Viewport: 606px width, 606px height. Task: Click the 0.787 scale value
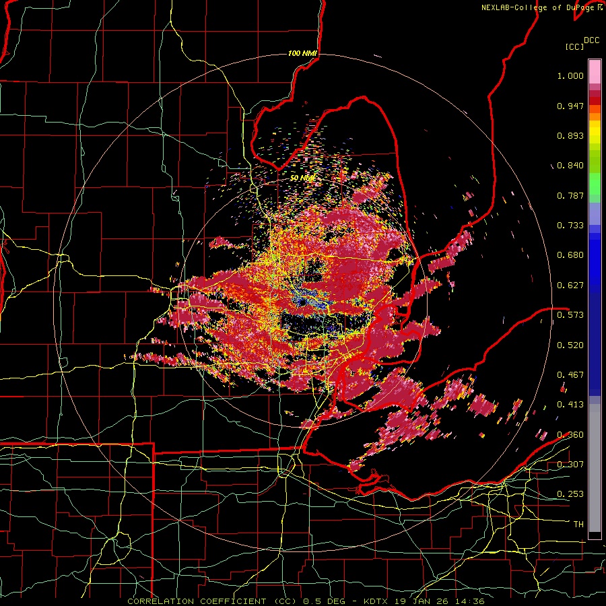pyautogui.click(x=570, y=195)
